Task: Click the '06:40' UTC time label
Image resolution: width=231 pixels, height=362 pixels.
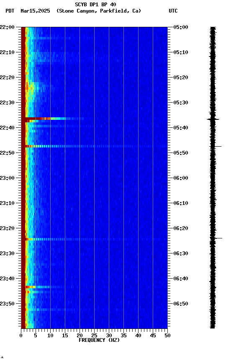Action: coord(181,279)
